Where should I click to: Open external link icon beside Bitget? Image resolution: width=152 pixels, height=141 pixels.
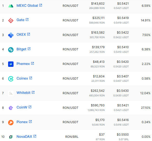coord(29,49)
